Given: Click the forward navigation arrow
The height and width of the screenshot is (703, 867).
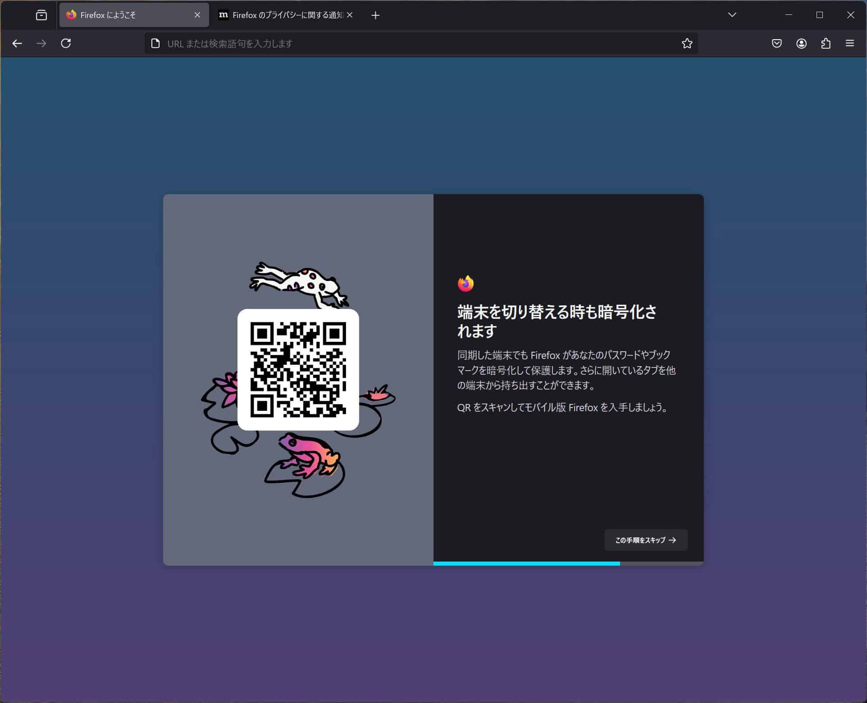Looking at the screenshot, I should [41, 43].
